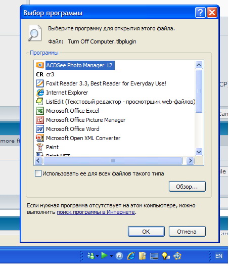Select Internet Explorer in programs list
The image size is (229, 266).
tap(67, 93)
